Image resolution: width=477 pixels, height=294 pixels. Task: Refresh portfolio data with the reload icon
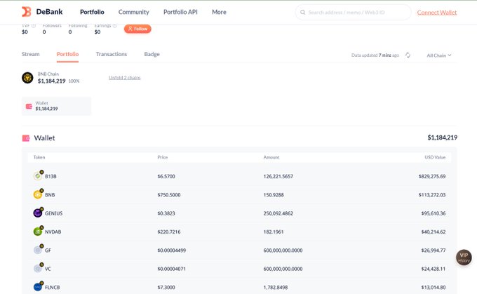click(408, 55)
